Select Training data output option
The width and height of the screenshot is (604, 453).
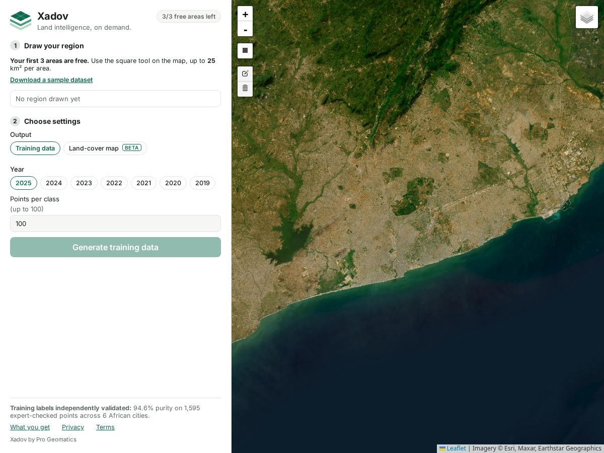(x=35, y=148)
